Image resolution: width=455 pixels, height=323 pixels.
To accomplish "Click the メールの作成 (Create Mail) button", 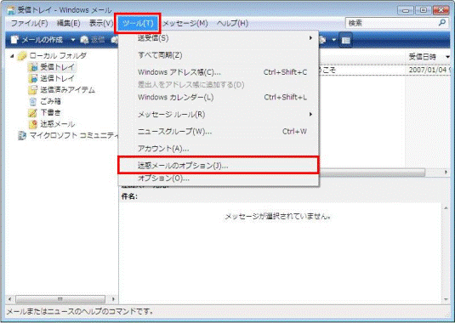I will point(37,40).
